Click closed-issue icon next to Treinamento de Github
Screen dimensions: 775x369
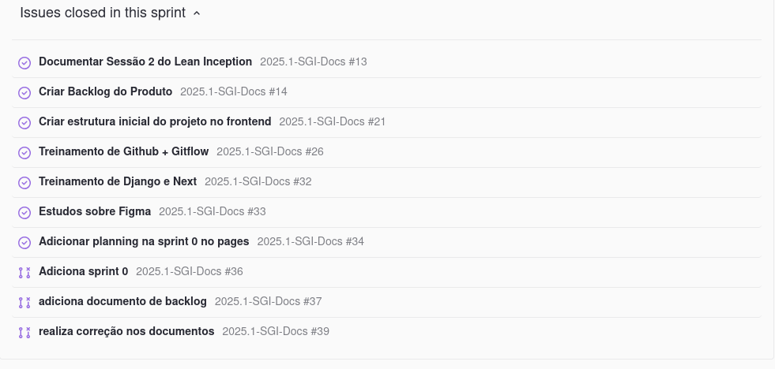point(24,153)
